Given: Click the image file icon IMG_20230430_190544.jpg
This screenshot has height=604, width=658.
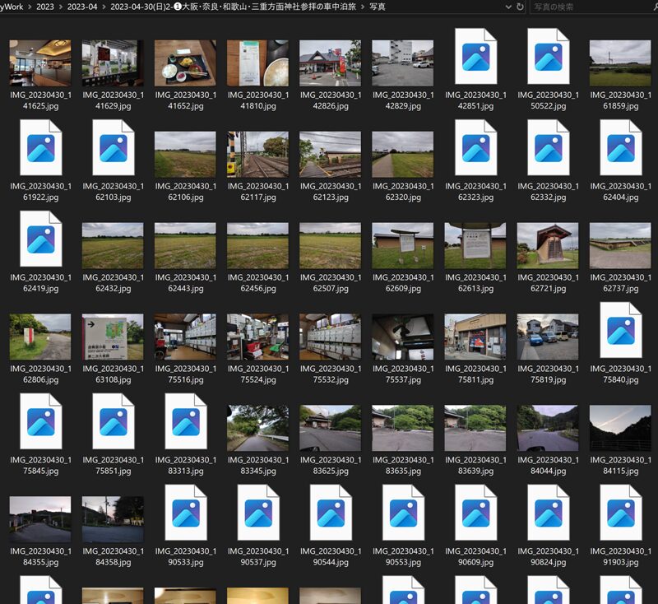Looking at the screenshot, I should coord(331,513).
